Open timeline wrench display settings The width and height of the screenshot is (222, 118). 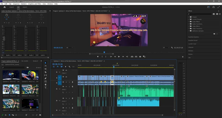tap(69, 67)
